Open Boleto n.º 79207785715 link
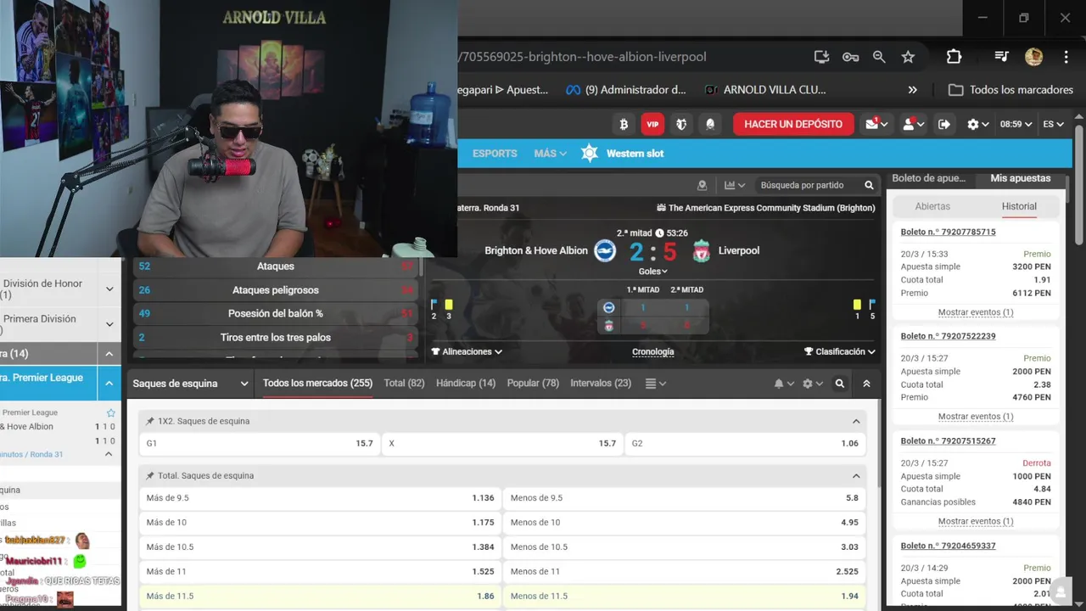 (x=948, y=232)
